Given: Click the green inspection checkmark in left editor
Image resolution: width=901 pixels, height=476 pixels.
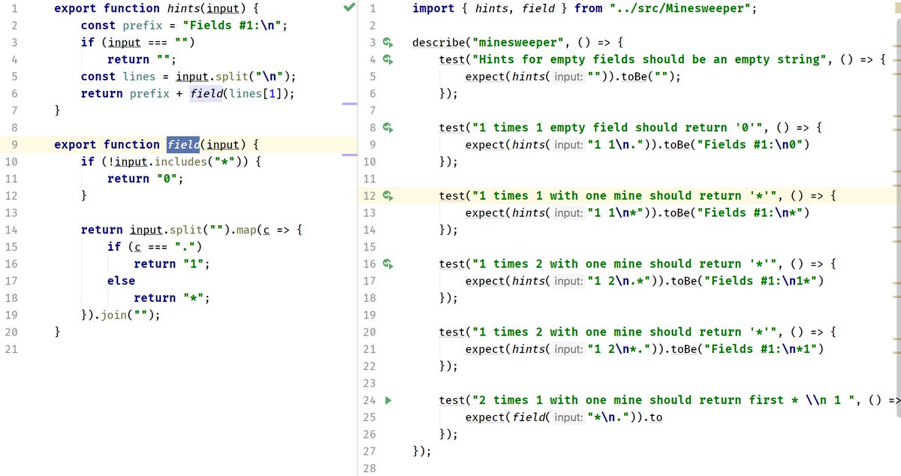Looking at the screenshot, I should click(x=348, y=8).
